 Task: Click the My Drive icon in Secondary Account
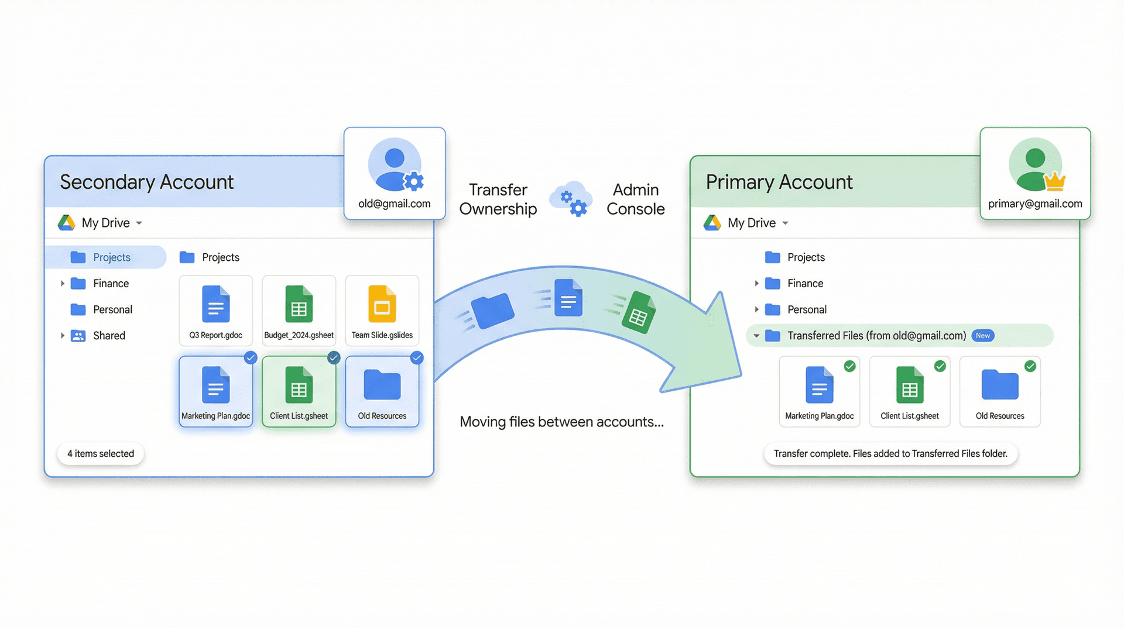pos(66,223)
